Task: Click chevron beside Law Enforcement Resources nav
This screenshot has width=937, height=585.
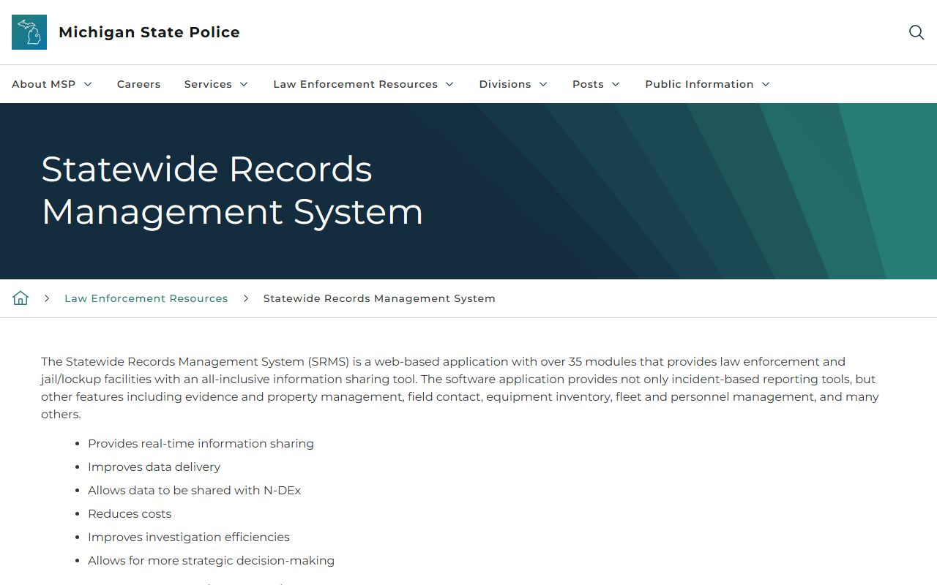Action: pos(449,84)
